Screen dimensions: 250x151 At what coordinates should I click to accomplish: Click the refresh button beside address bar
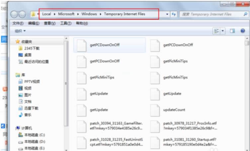pos(174,15)
